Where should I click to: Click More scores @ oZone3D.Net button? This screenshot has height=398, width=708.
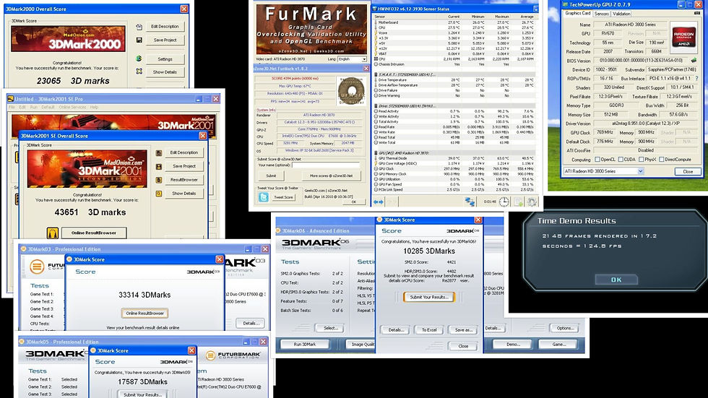tap(331, 176)
